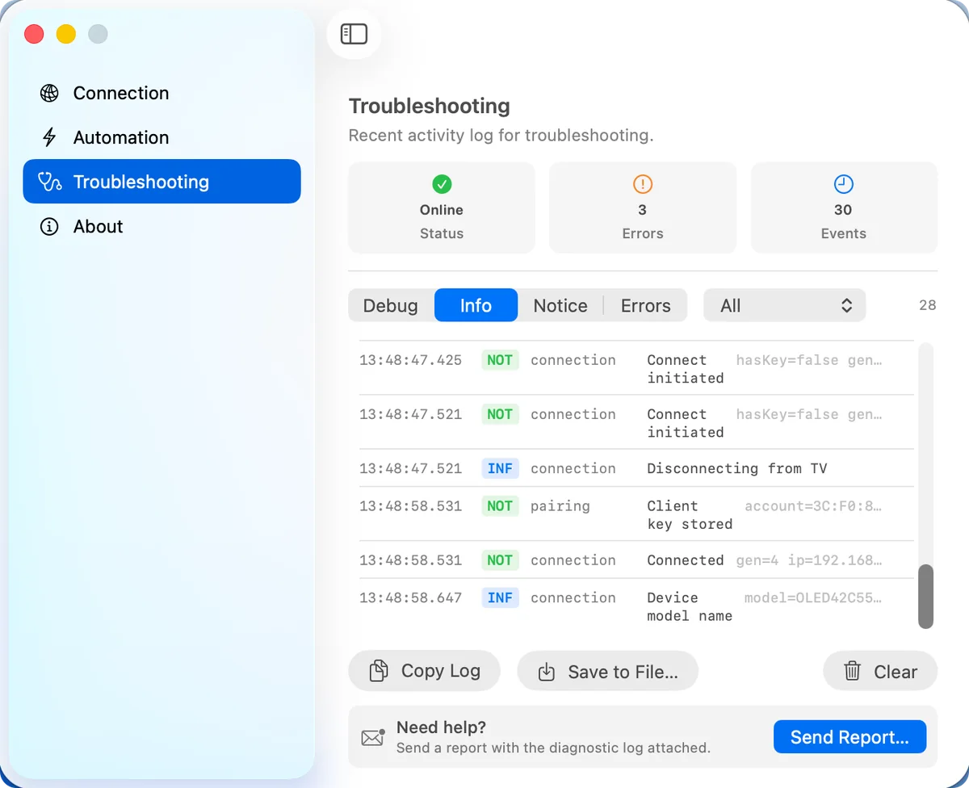Click the green checkmark Online status icon
Screen dimensions: 969x788
point(442,185)
